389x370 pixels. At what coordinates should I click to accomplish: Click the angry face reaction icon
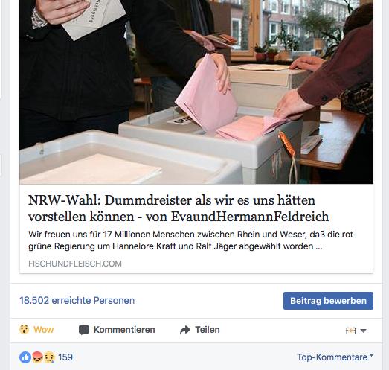tap(37, 357)
